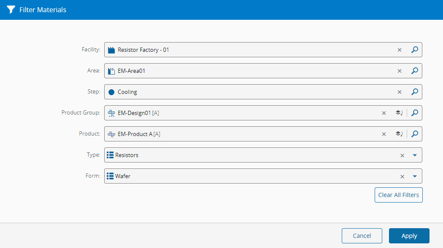Clear the EM-Design01 product group value
The height and width of the screenshot is (248, 443).
point(384,113)
